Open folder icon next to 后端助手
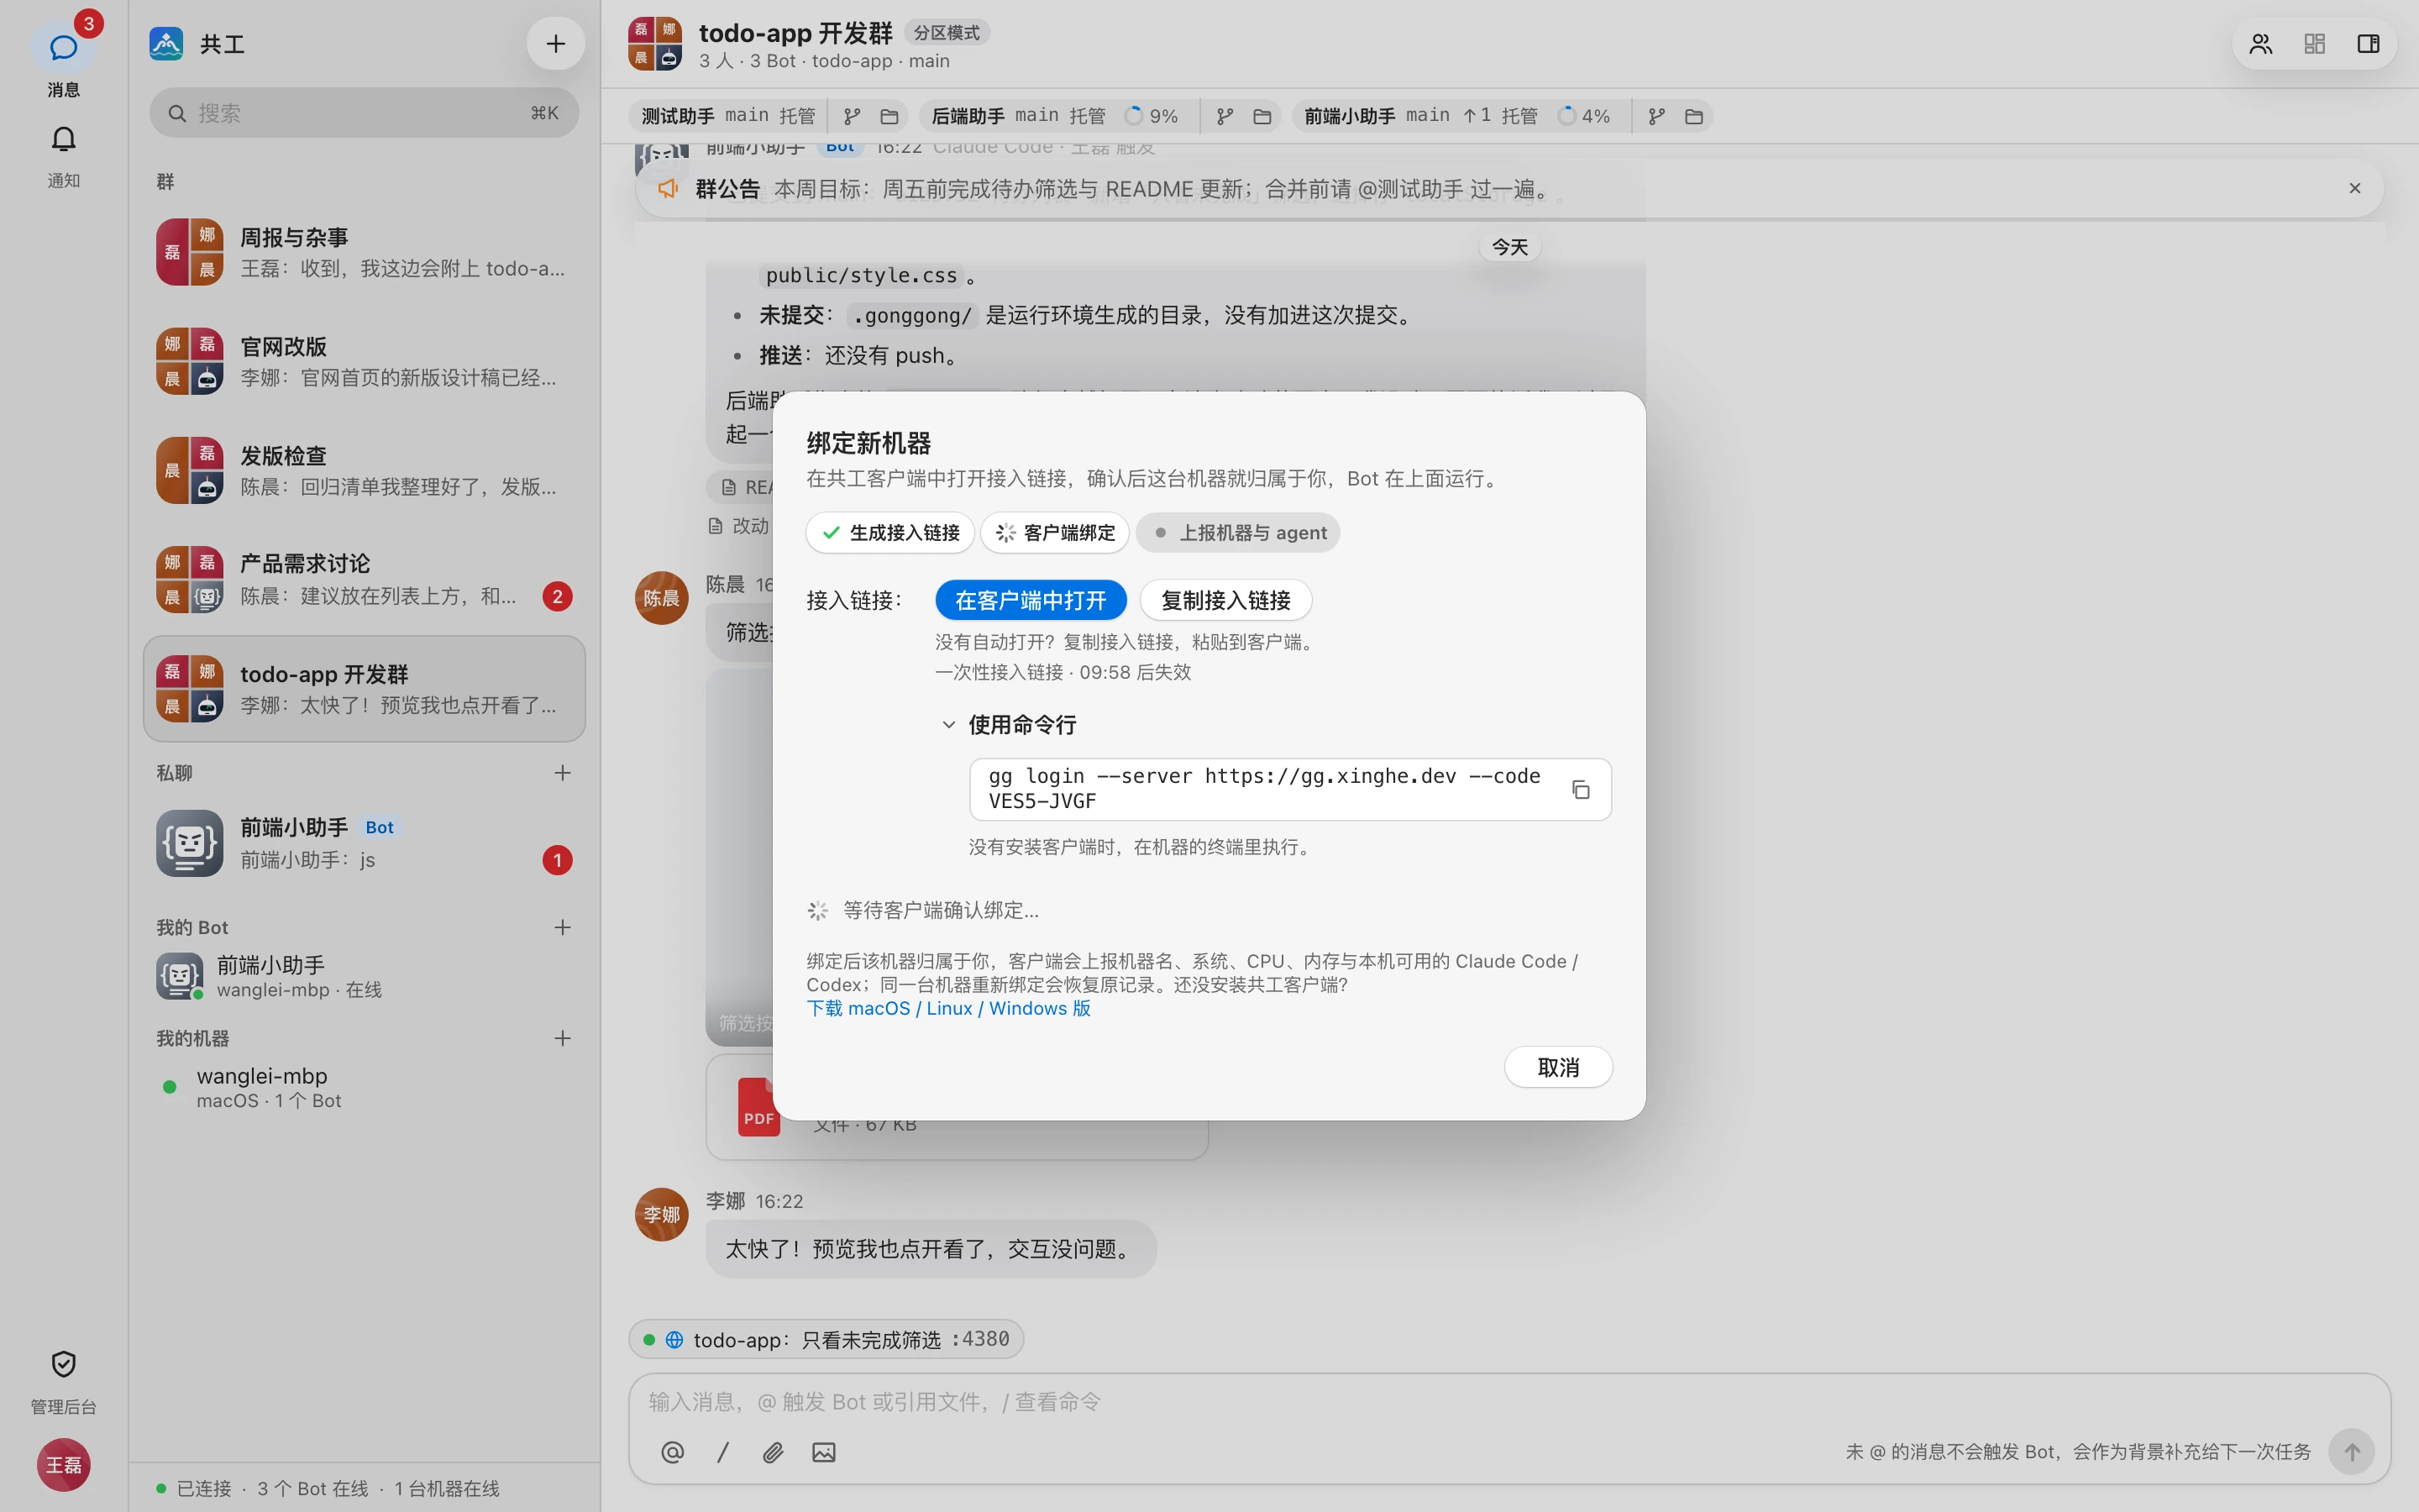The width and height of the screenshot is (2419, 1512). pyautogui.click(x=1262, y=116)
